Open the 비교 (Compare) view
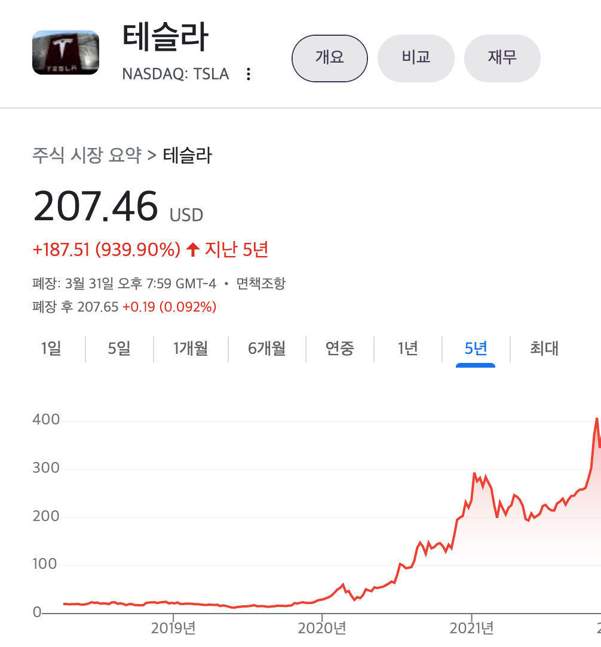The image size is (601, 647). 416,58
